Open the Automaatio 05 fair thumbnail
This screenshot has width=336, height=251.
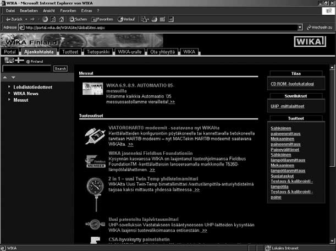click(x=93, y=89)
